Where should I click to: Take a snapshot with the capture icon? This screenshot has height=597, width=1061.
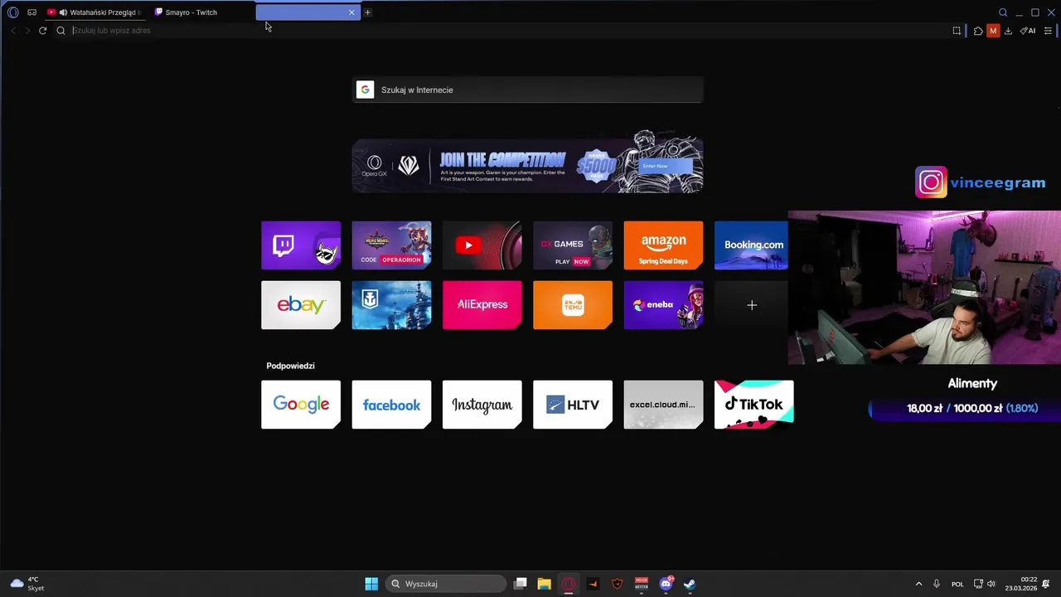click(x=957, y=31)
